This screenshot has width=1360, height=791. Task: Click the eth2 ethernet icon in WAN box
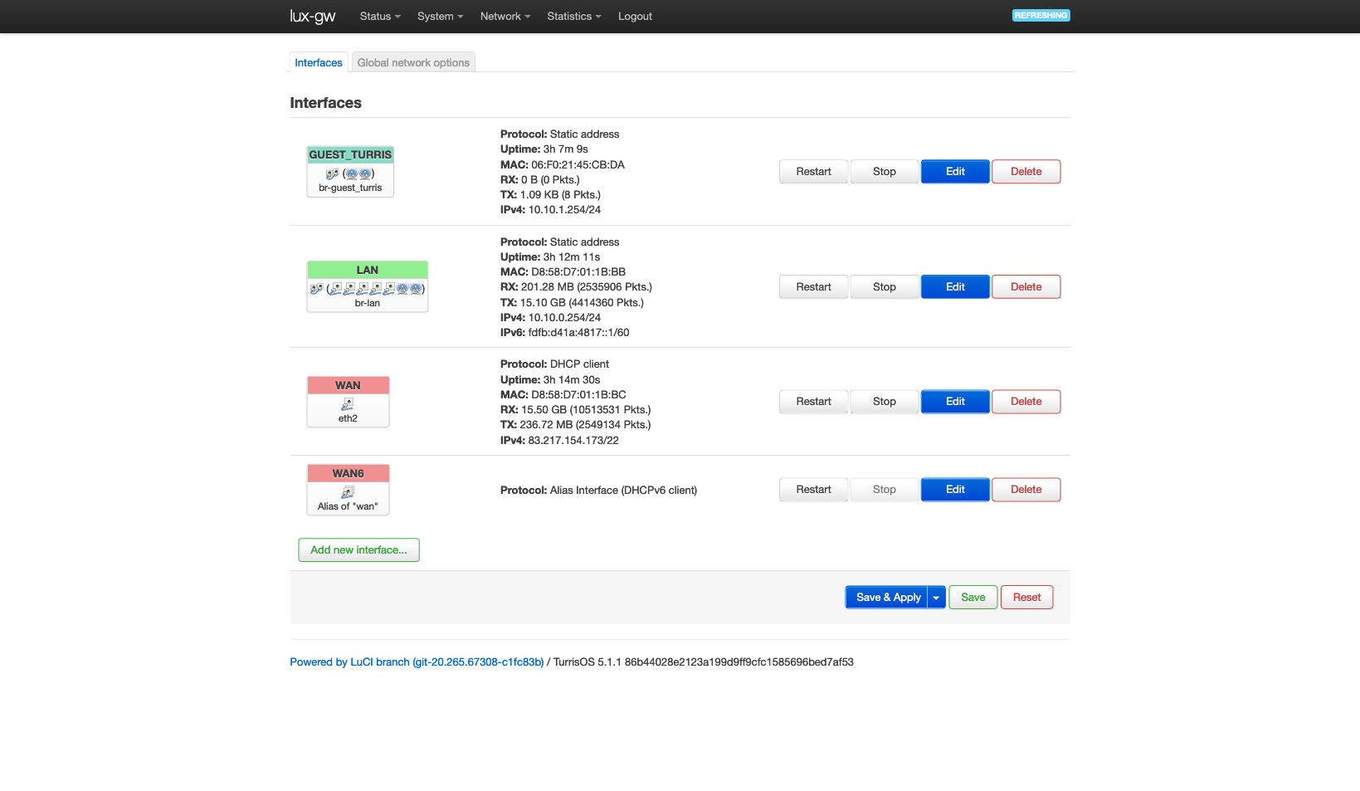[348, 404]
